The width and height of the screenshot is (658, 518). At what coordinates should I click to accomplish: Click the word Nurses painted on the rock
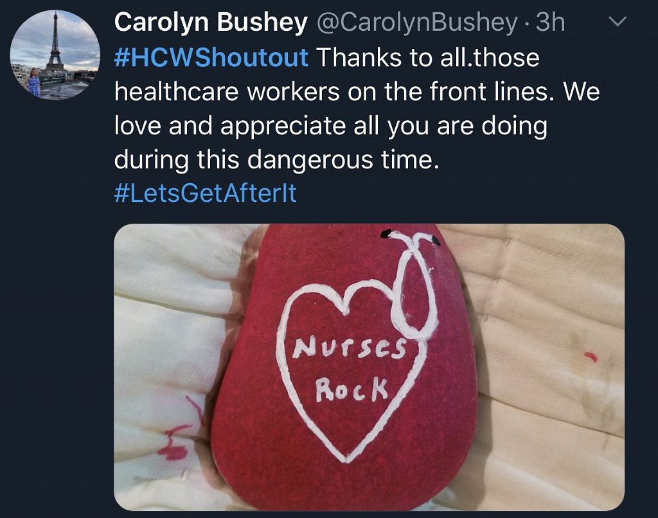tap(350, 348)
